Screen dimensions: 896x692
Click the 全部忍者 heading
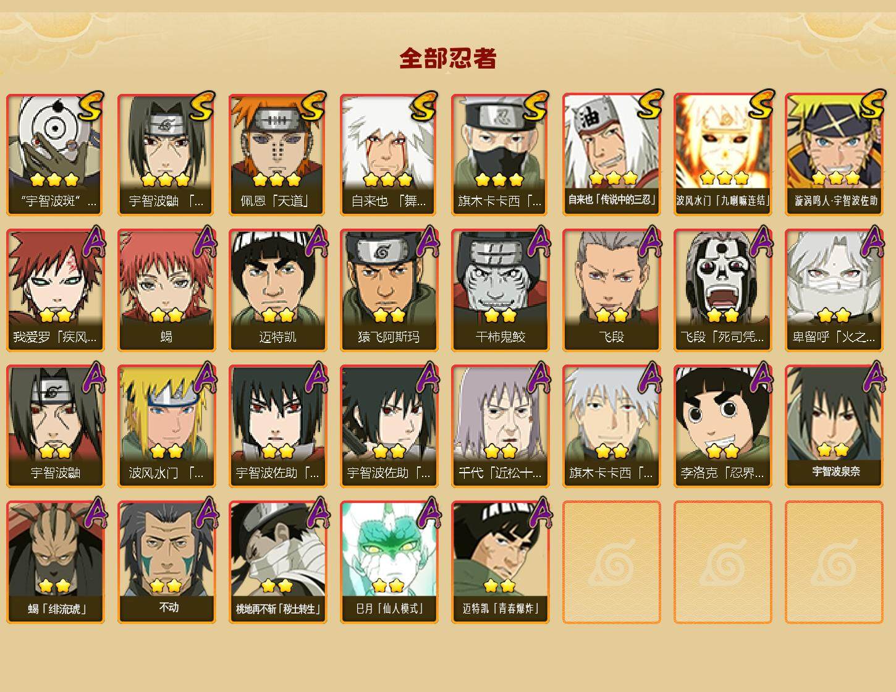tap(448, 59)
